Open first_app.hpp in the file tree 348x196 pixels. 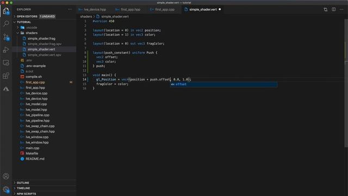(35, 88)
